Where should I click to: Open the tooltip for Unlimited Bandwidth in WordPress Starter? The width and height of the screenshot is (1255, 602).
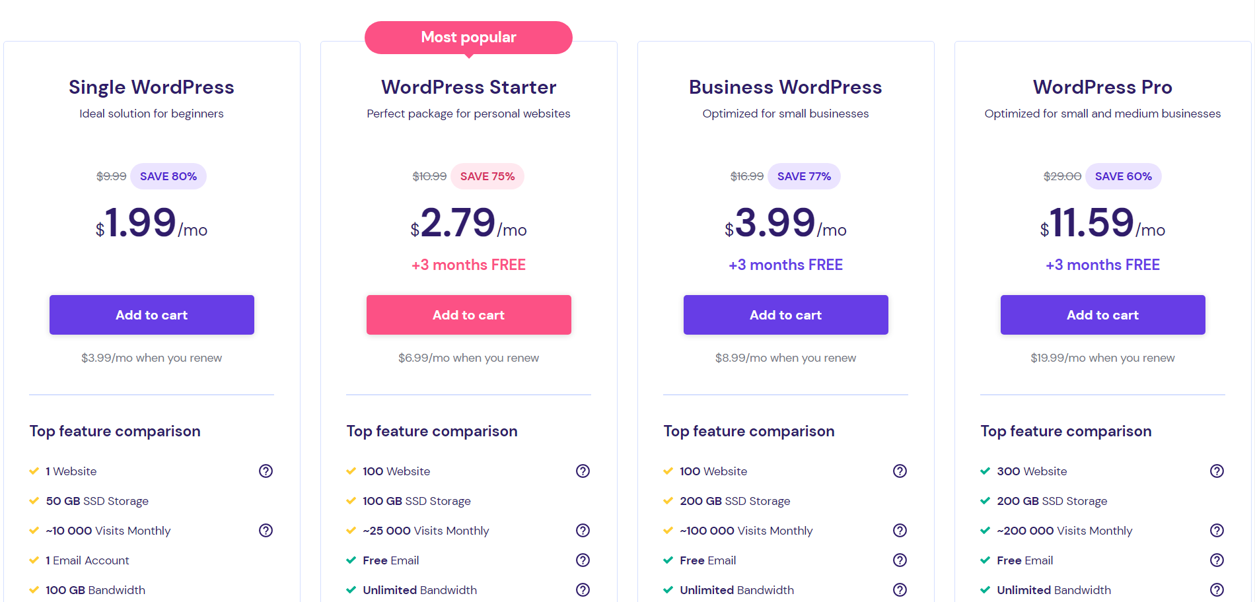[x=583, y=589]
